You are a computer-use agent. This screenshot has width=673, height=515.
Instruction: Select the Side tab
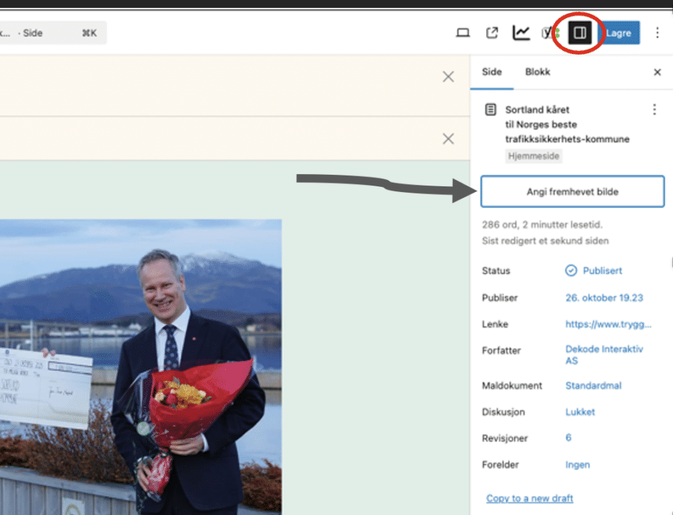492,73
